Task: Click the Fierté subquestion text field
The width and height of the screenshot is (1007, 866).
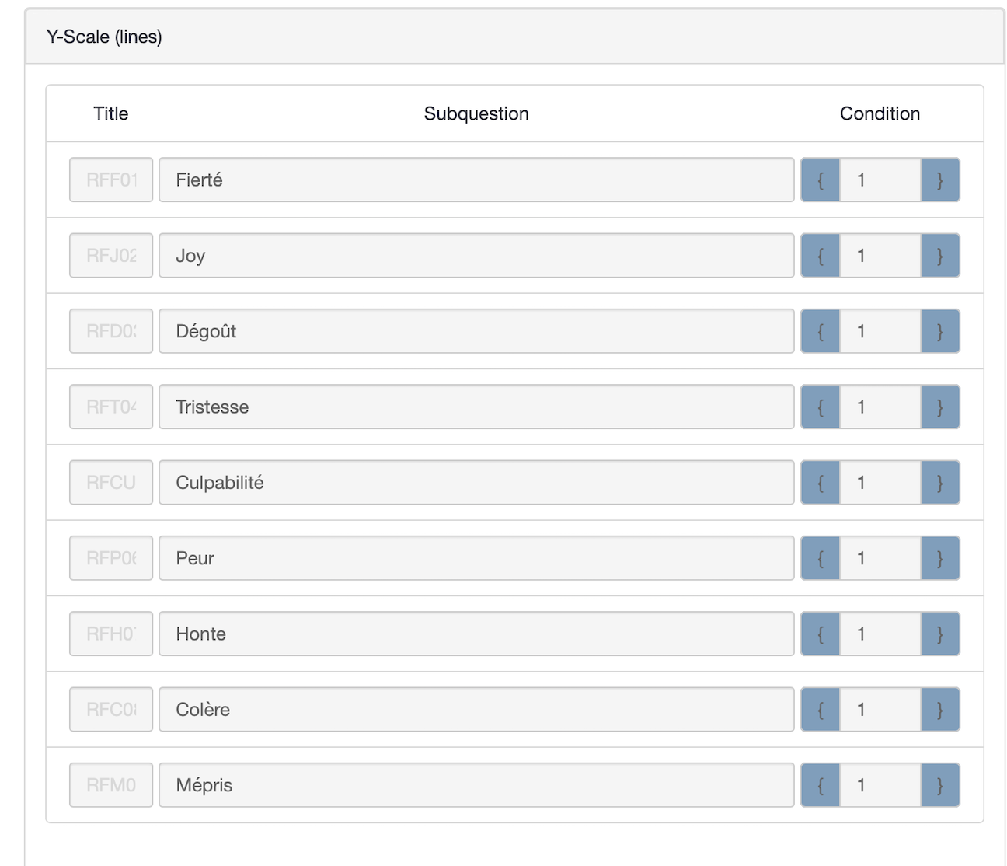Action: point(476,180)
